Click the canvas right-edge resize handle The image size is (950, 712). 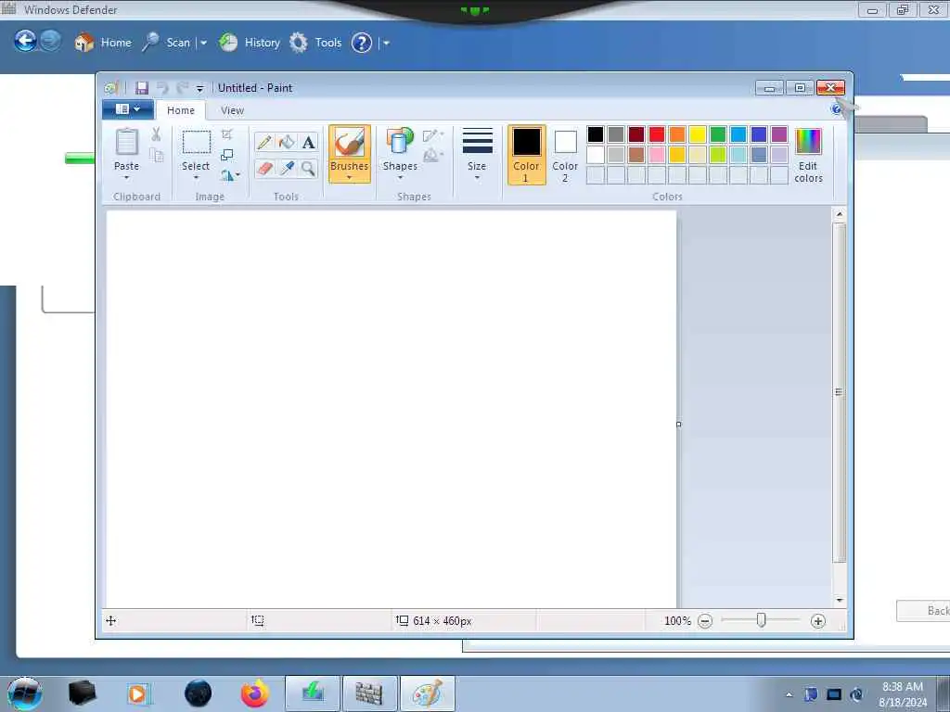coord(678,425)
